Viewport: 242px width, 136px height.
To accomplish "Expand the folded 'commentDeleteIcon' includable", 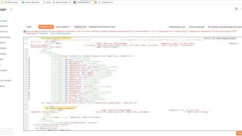I will [29, 67].
